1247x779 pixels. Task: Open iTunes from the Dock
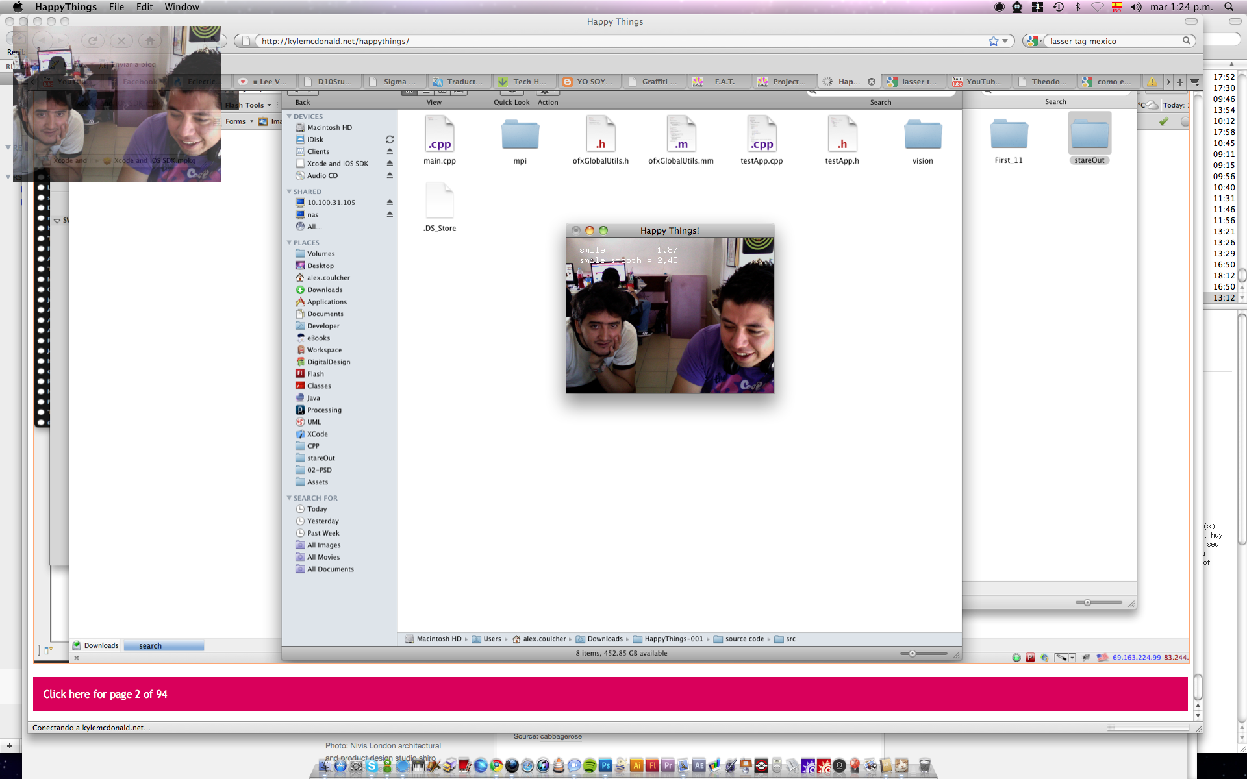coord(543,766)
